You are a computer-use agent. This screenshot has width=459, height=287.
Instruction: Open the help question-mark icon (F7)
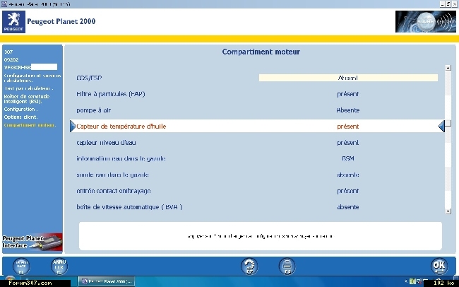tap(249, 266)
